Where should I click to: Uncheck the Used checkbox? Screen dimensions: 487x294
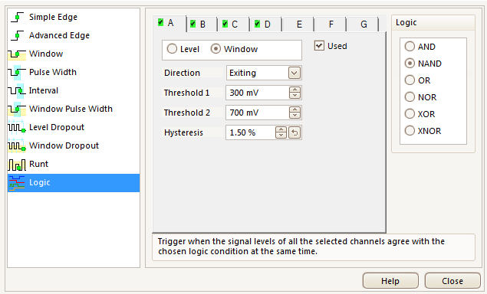[319, 46]
